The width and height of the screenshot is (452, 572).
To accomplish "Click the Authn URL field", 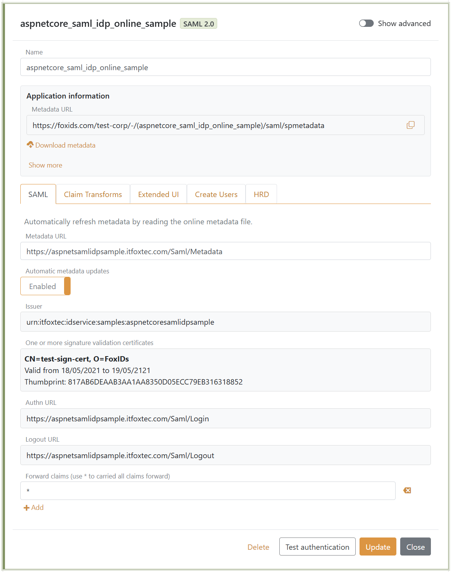I will tap(226, 418).
